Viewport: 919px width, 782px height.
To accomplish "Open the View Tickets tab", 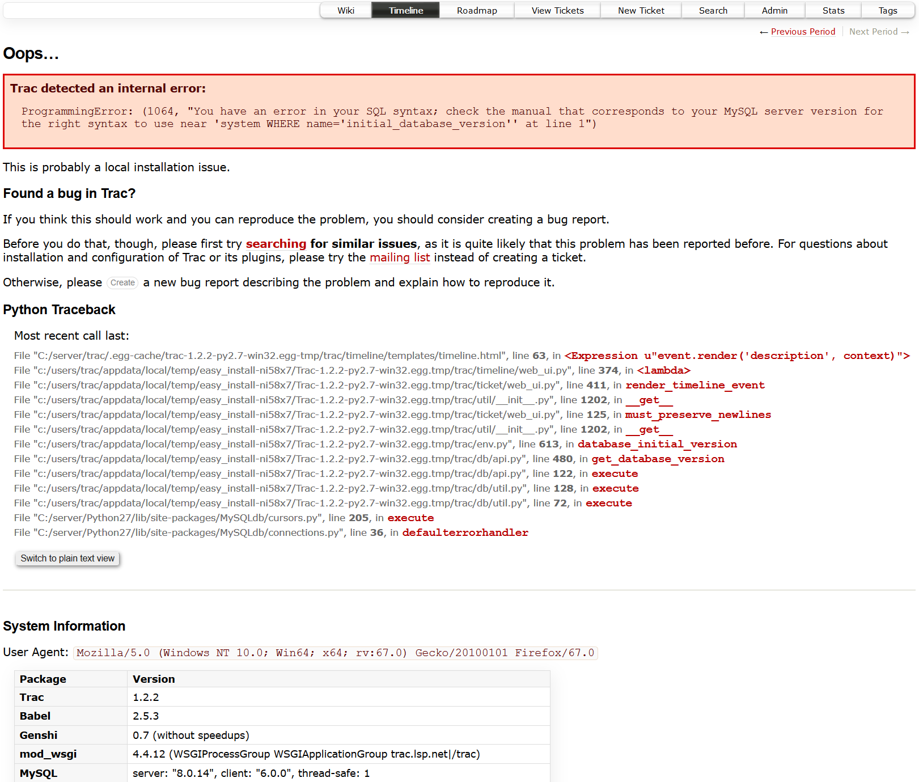I will [x=557, y=11].
